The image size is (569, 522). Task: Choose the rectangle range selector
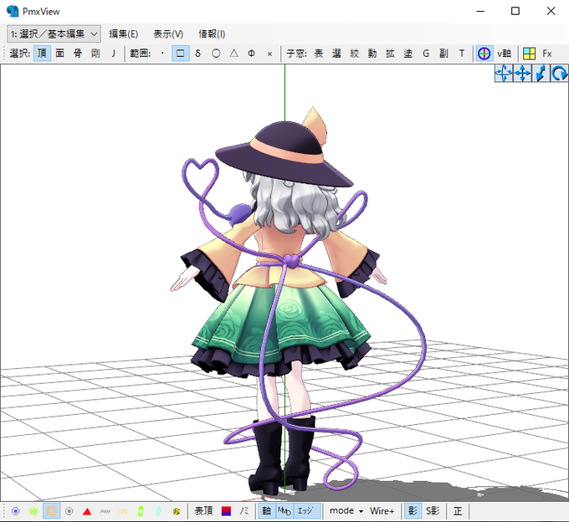click(x=181, y=54)
